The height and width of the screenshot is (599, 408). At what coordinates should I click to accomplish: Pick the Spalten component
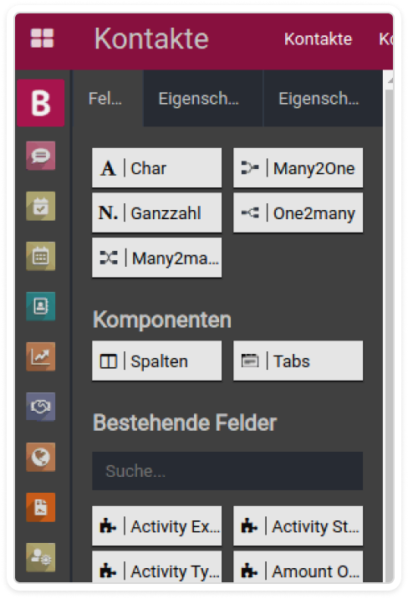[157, 361]
